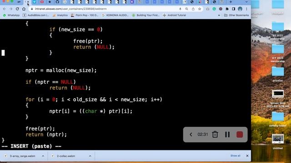Open the Chrome profile avatar
This screenshot has width=291, height=163.
[240, 9]
